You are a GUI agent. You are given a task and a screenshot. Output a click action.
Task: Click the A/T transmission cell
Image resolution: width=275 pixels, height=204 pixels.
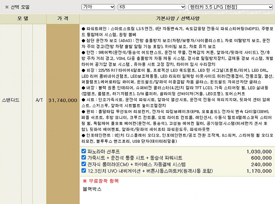pos(39,100)
